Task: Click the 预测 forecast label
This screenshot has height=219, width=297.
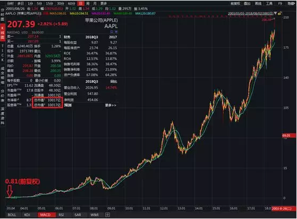Action: (68, 105)
